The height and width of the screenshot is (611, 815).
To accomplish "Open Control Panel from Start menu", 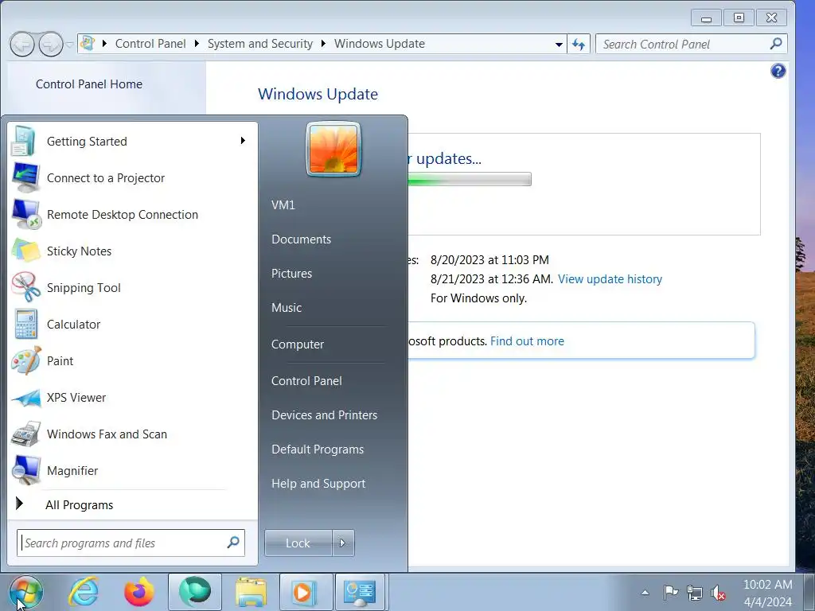I will click(306, 381).
